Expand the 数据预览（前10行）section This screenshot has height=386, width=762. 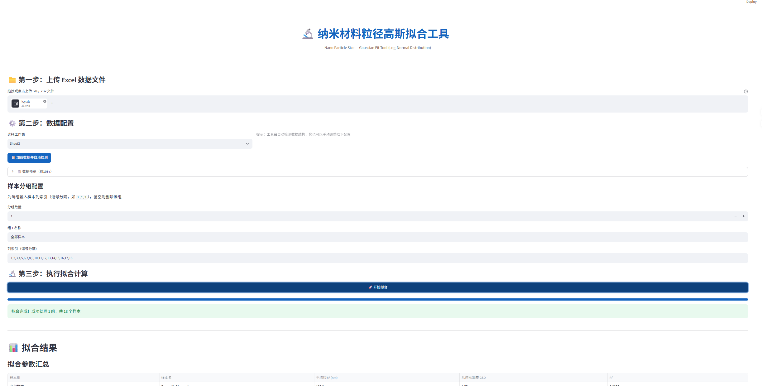point(377,172)
